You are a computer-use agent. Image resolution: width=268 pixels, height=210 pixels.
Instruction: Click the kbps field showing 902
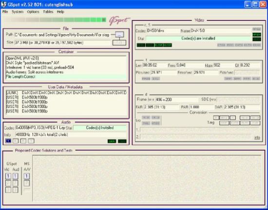pyautogui.click(x=223, y=65)
